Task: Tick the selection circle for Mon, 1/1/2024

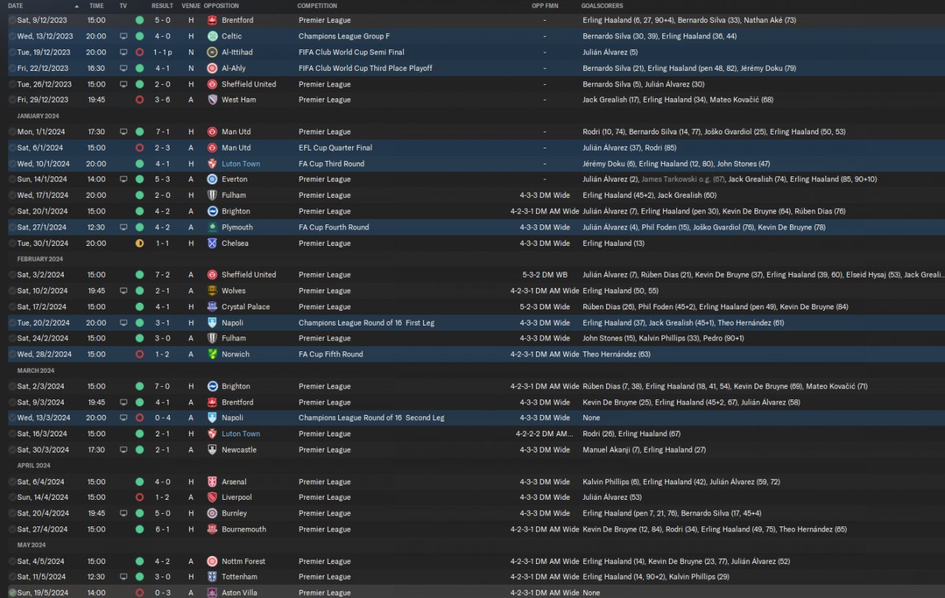Action: 12,131
